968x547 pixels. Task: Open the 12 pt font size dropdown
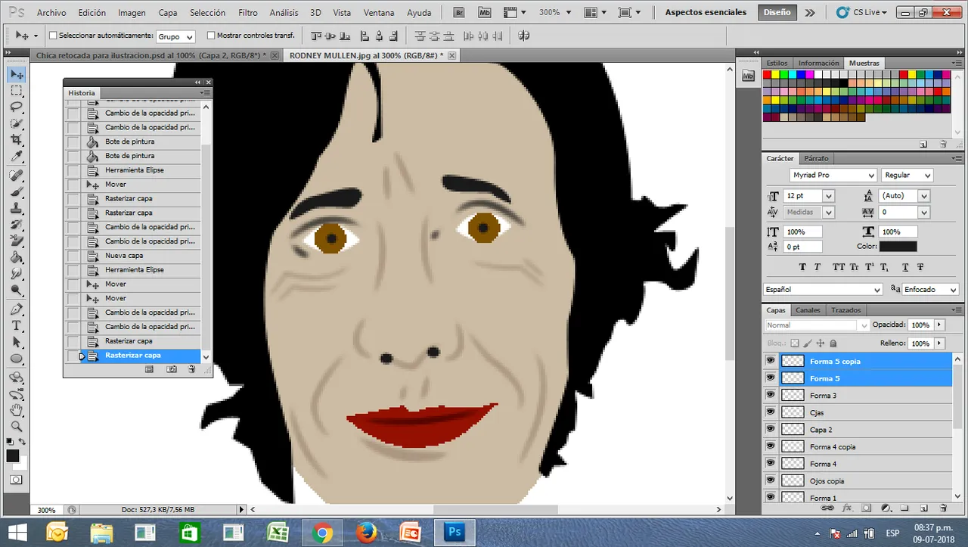pos(829,196)
